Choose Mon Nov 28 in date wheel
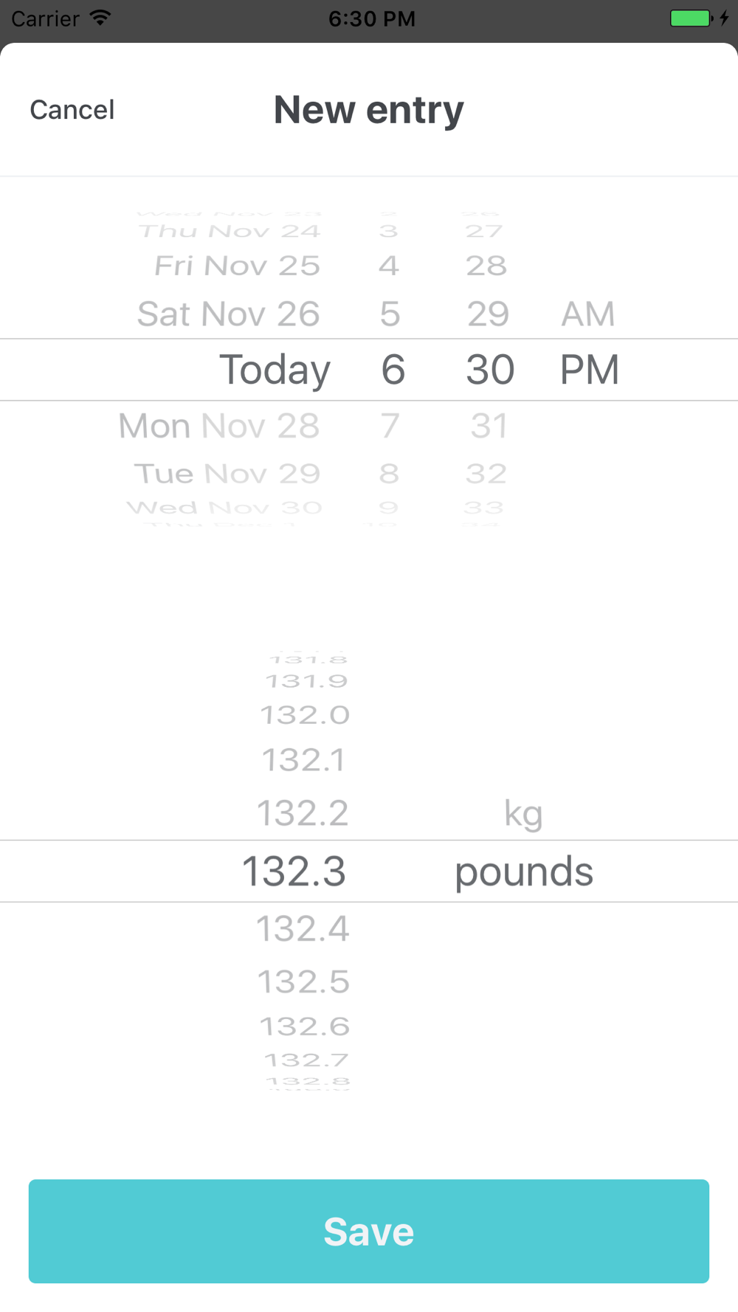 [x=219, y=426]
